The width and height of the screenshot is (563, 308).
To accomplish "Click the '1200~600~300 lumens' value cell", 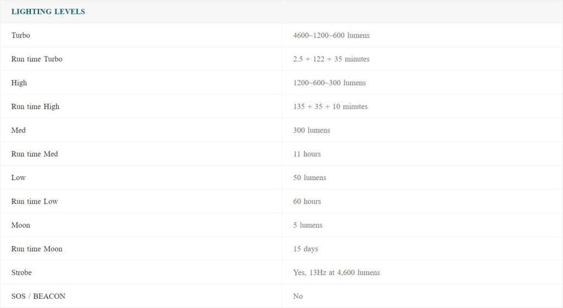I will (329, 83).
